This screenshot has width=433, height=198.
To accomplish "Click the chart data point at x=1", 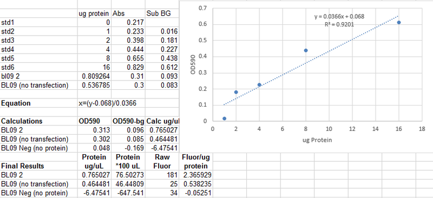I will [x=224, y=118].
